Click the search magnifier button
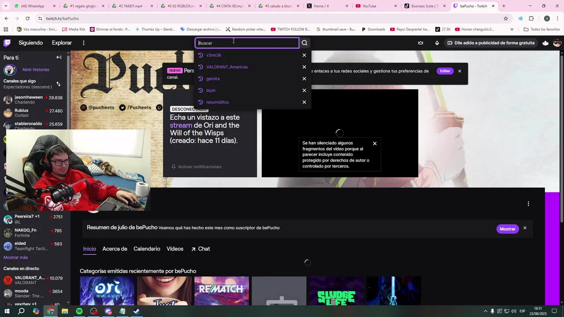This screenshot has height=317, width=564. point(304,43)
